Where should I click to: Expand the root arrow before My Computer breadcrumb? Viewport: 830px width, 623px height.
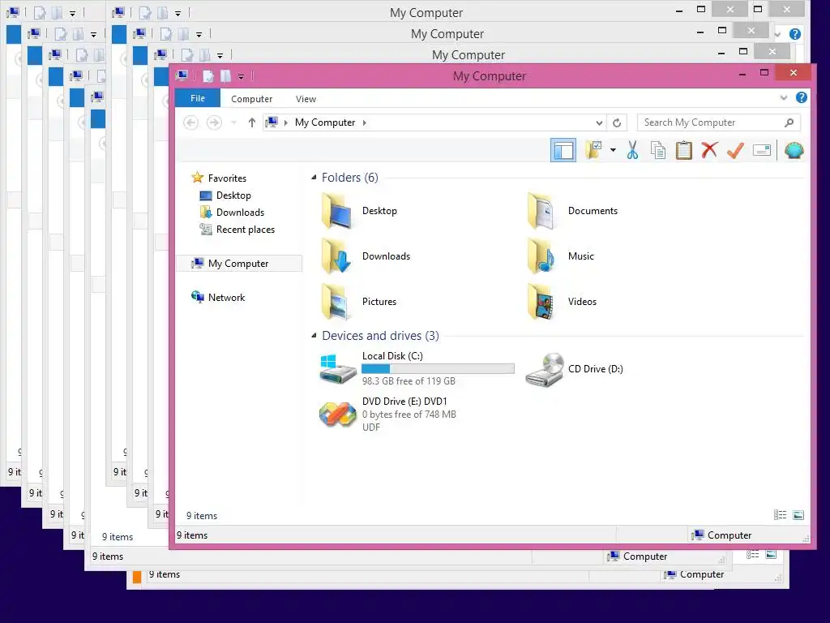(286, 123)
